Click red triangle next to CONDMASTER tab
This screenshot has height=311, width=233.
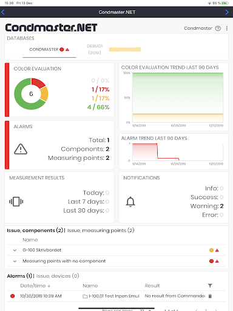tap(67, 49)
